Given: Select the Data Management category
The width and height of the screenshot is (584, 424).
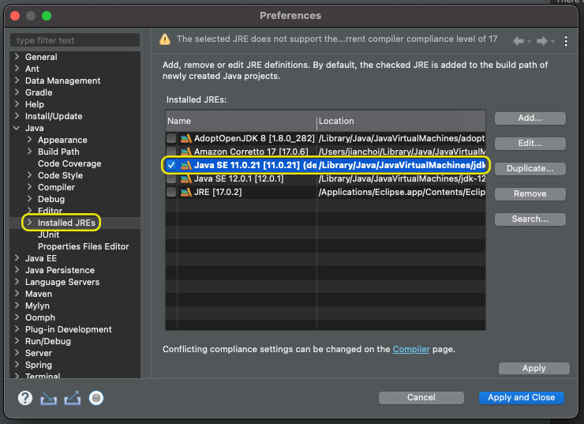Looking at the screenshot, I should click(62, 81).
